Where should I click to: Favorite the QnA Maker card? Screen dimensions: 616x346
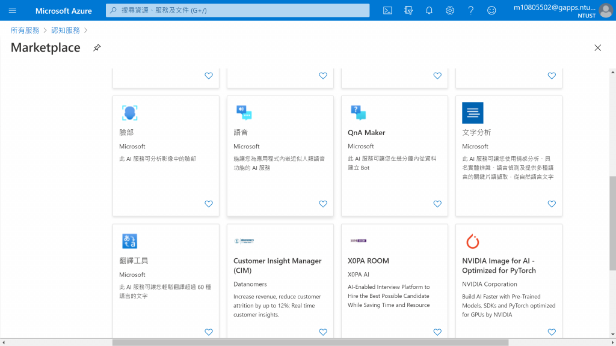click(x=437, y=204)
